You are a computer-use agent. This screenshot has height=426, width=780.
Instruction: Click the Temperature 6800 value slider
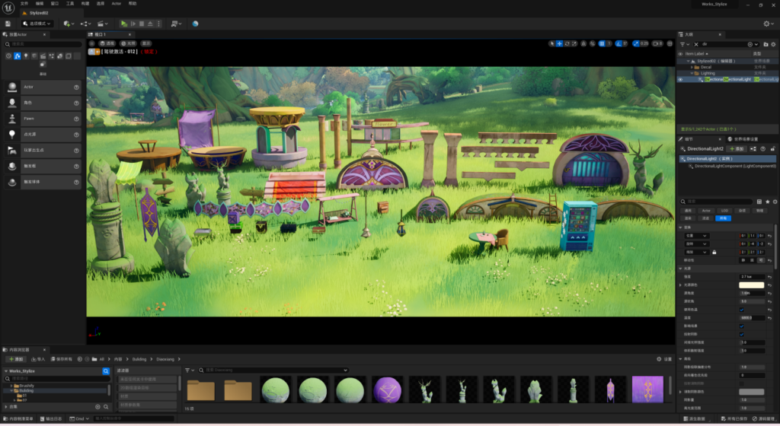pos(752,318)
